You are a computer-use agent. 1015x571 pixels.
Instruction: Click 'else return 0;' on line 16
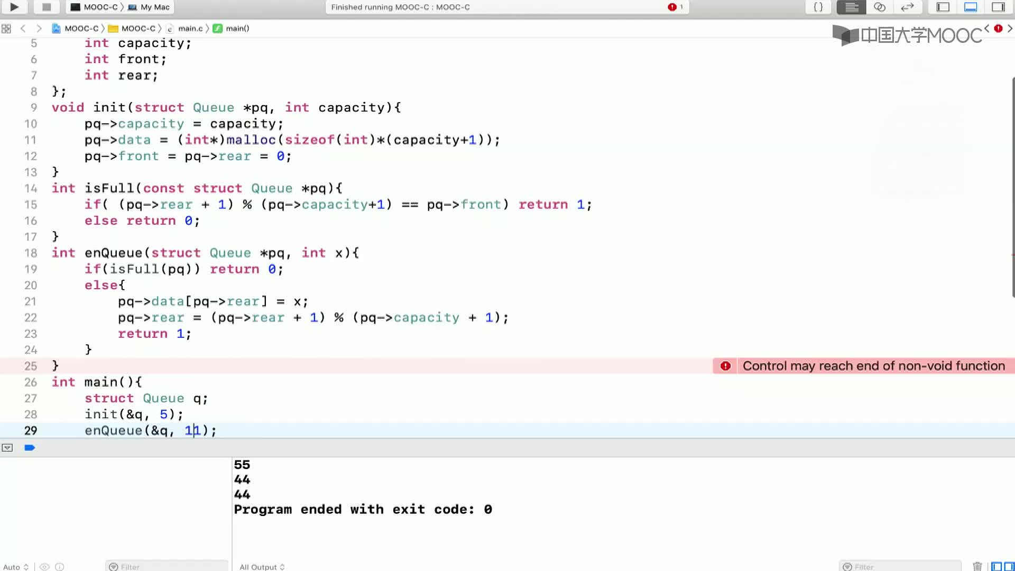(x=142, y=220)
